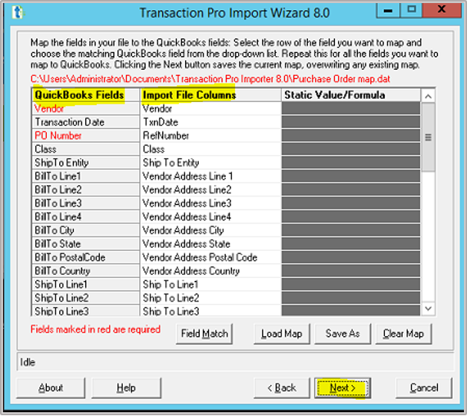Open the RefNumber import column cell
Screen dimensions: 467x416
(x=210, y=136)
